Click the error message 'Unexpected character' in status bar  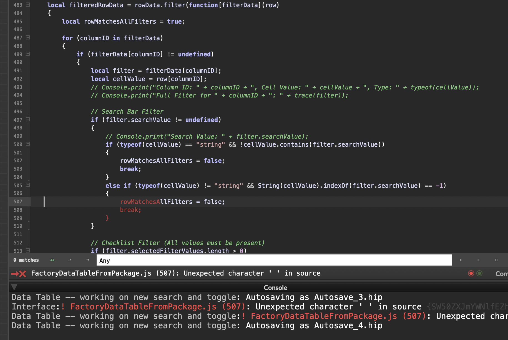pos(176,273)
